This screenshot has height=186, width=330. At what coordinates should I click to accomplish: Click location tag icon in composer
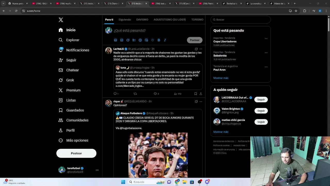[x=153, y=40]
